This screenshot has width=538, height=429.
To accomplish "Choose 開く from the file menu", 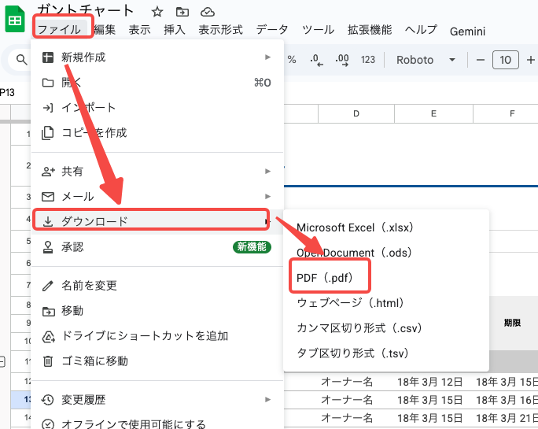I will pos(157,83).
